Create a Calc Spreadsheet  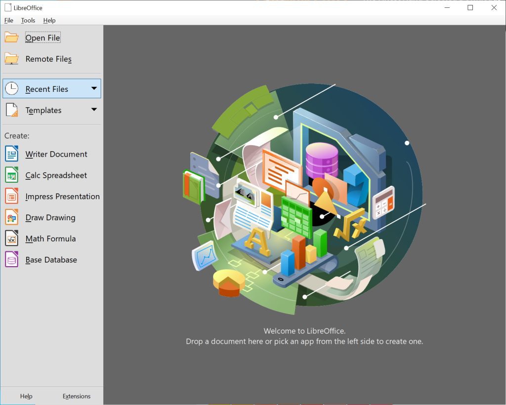point(56,175)
